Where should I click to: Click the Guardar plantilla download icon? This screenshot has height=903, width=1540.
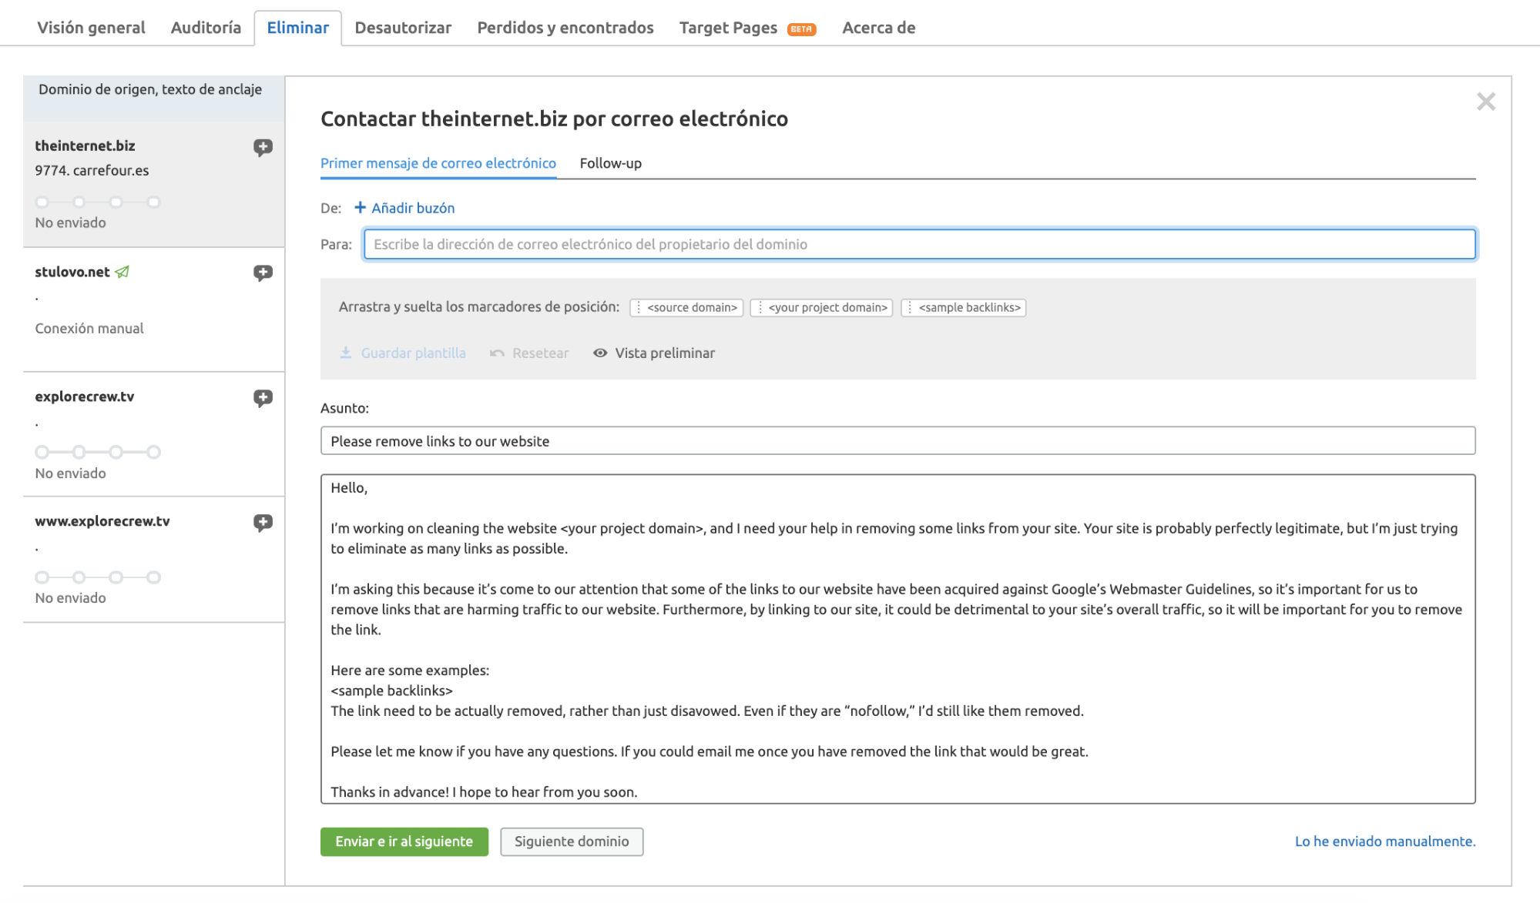[x=346, y=353]
